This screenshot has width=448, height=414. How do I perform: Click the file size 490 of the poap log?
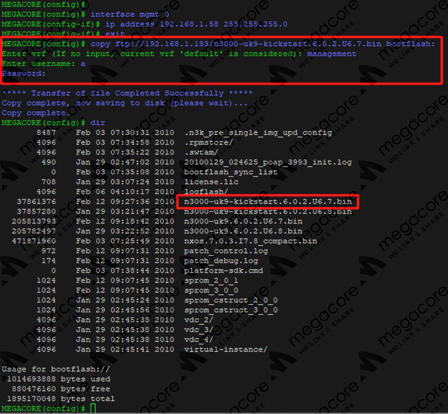48,162
